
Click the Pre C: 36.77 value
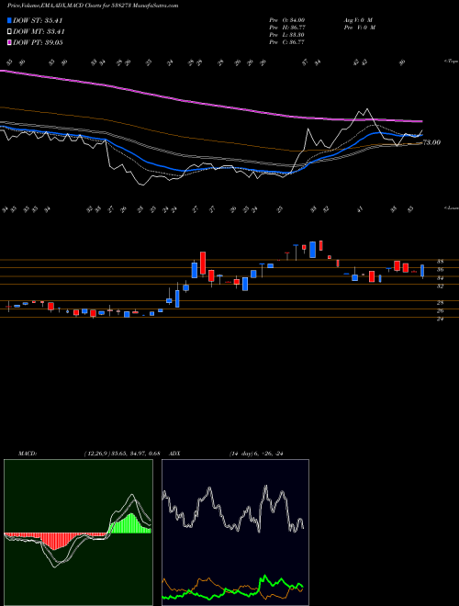click(x=287, y=42)
